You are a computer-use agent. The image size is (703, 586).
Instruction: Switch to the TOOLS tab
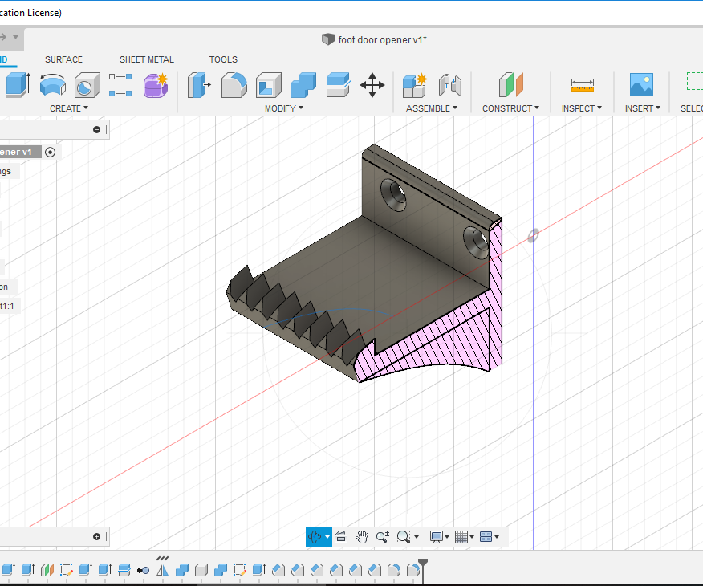tap(223, 59)
